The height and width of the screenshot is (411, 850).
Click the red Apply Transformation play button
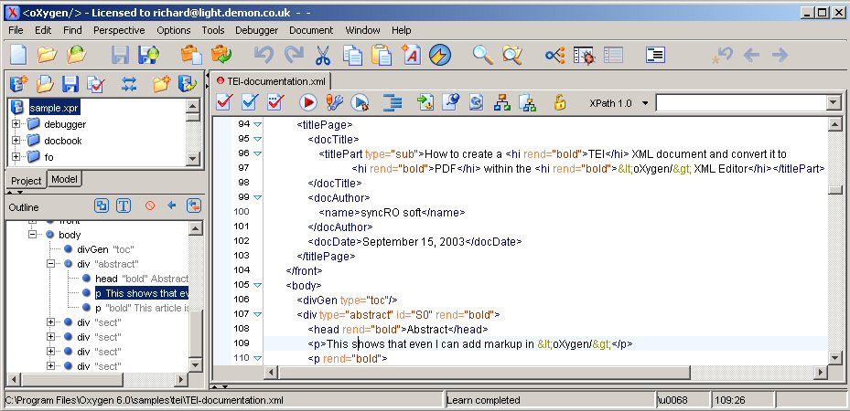coord(307,103)
